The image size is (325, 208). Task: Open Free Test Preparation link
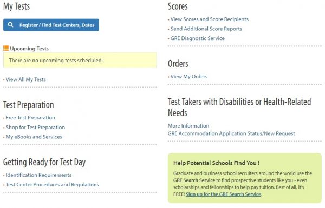pyautogui.click(x=30, y=118)
